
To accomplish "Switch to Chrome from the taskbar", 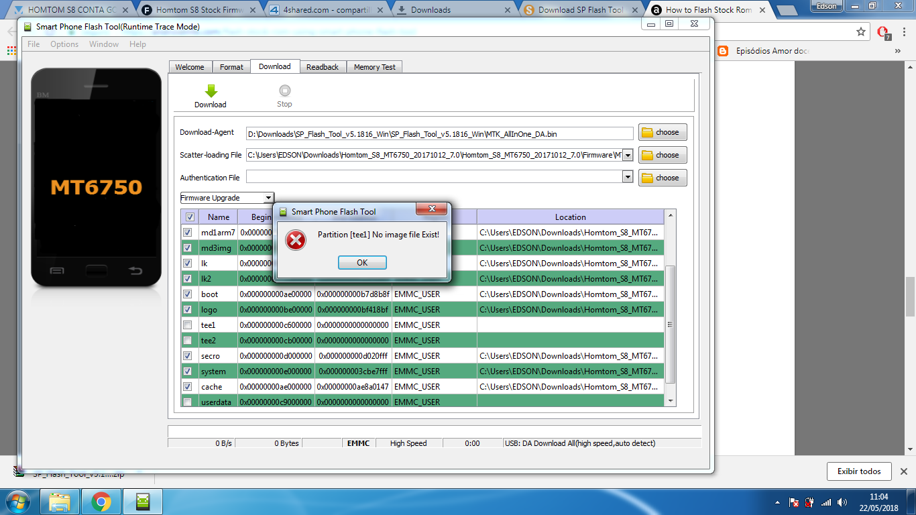I will click(x=101, y=502).
